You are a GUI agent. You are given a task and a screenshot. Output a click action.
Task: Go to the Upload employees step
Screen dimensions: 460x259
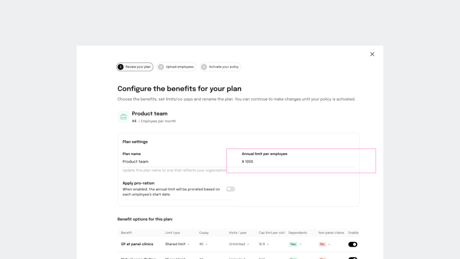179,67
